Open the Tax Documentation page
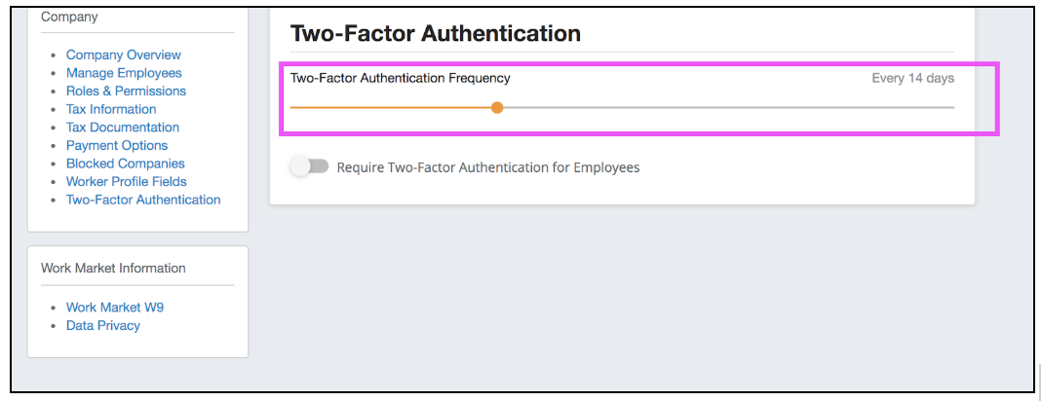This screenshot has height=401, width=1041. [x=122, y=128]
